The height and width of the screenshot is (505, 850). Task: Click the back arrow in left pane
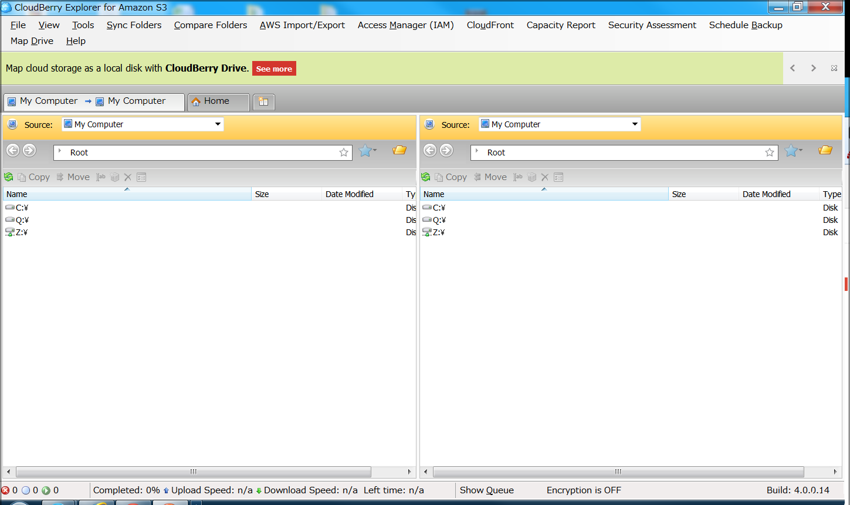tap(13, 151)
